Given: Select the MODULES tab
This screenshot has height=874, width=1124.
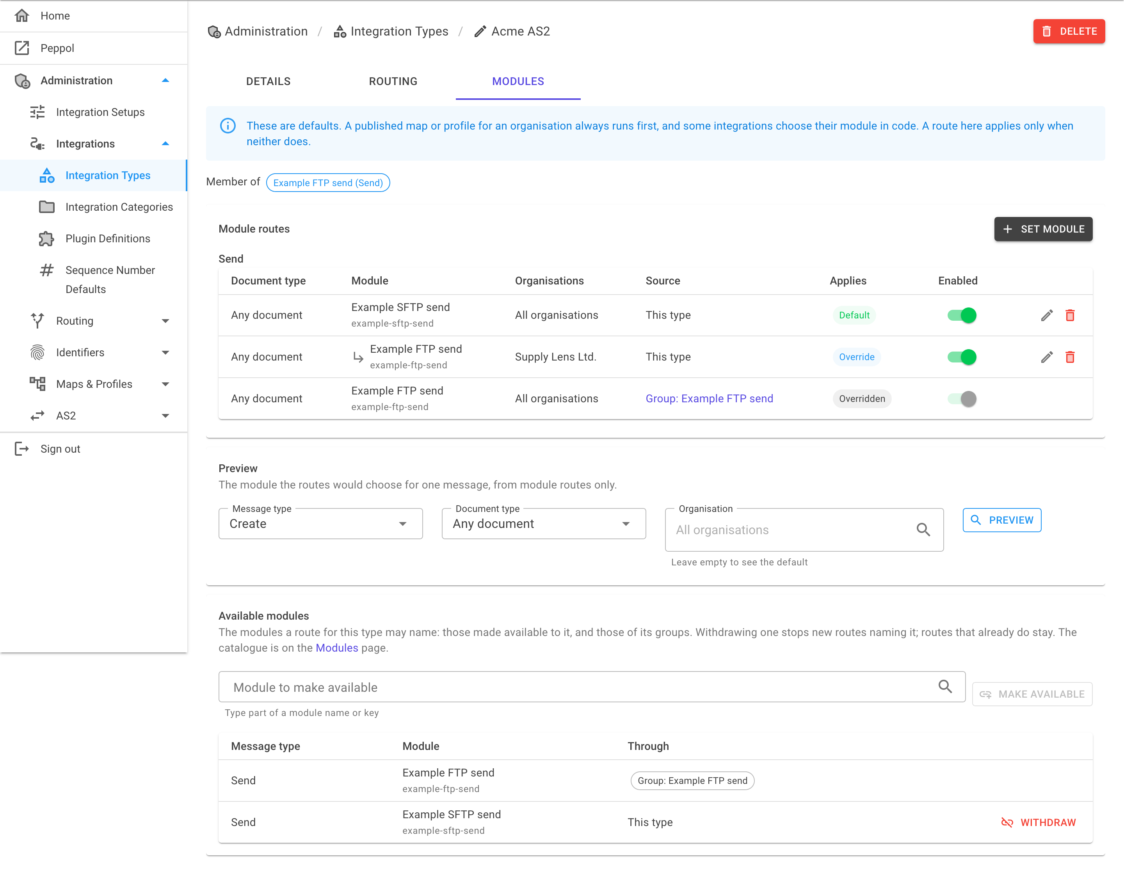Looking at the screenshot, I should [518, 81].
